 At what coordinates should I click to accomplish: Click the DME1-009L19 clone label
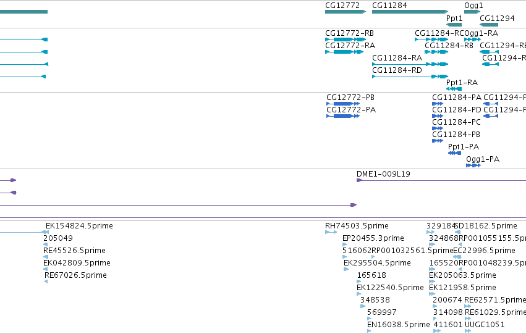pos(383,174)
